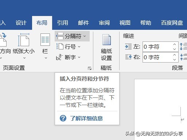Click the tooltip title 插入分页符和分节符

(x=84, y=79)
